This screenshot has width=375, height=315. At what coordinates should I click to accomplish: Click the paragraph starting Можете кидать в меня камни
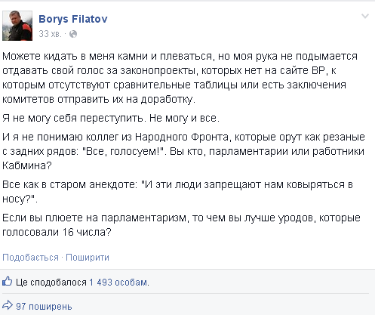(180, 78)
